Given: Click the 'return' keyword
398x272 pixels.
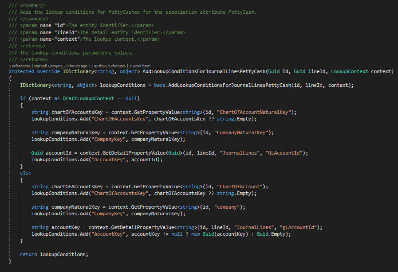Looking at the screenshot, I should point(28,254).
